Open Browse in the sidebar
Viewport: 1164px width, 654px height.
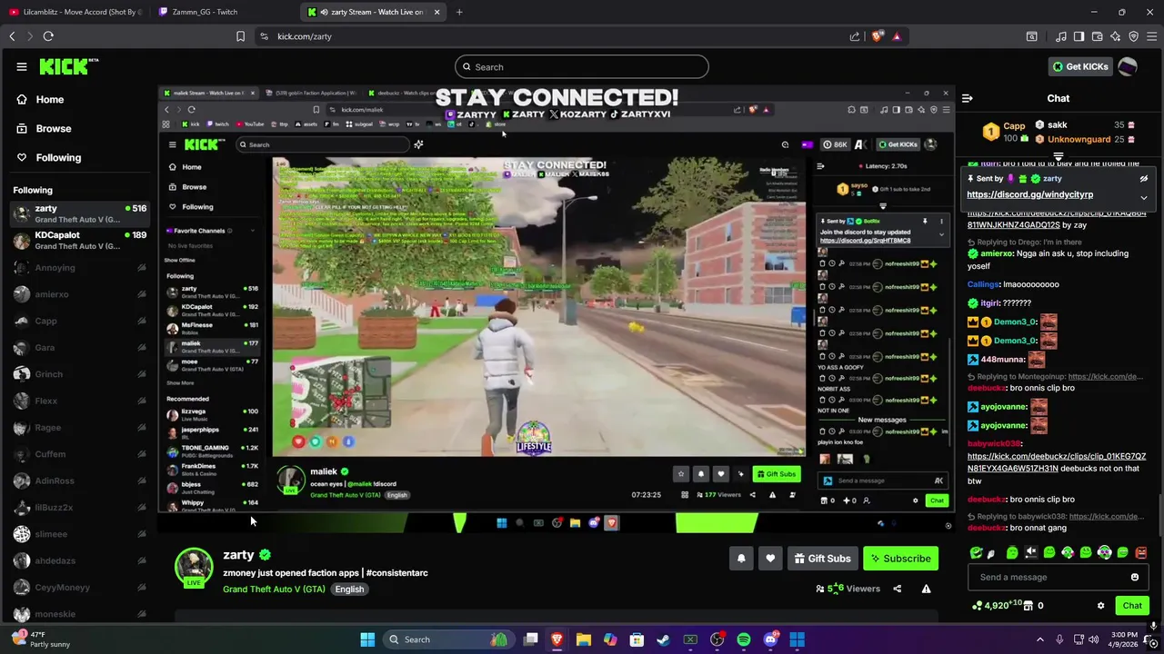coord(54,129)
